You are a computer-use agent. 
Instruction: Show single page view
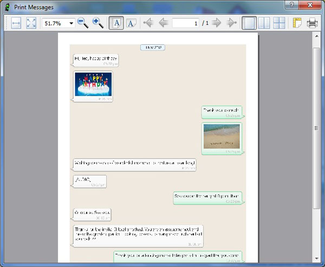tap(249, 23)
